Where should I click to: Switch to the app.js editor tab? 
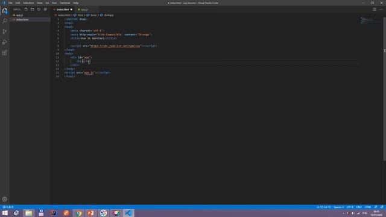point(84,10)
